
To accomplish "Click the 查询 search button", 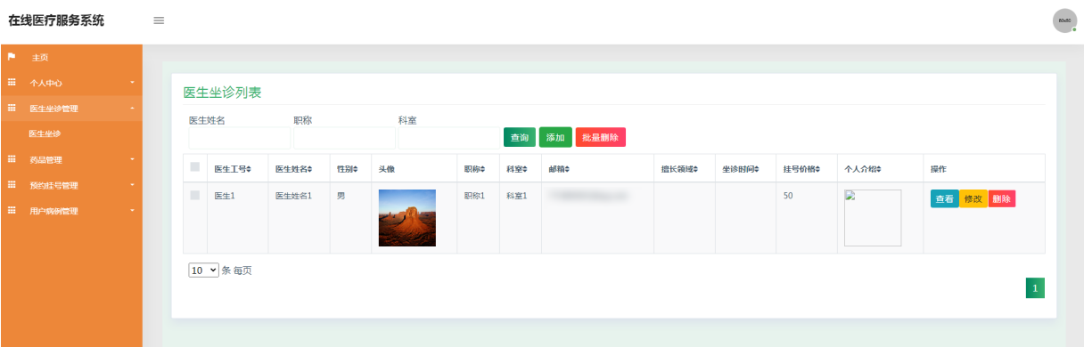I will [x=519, y=137].
